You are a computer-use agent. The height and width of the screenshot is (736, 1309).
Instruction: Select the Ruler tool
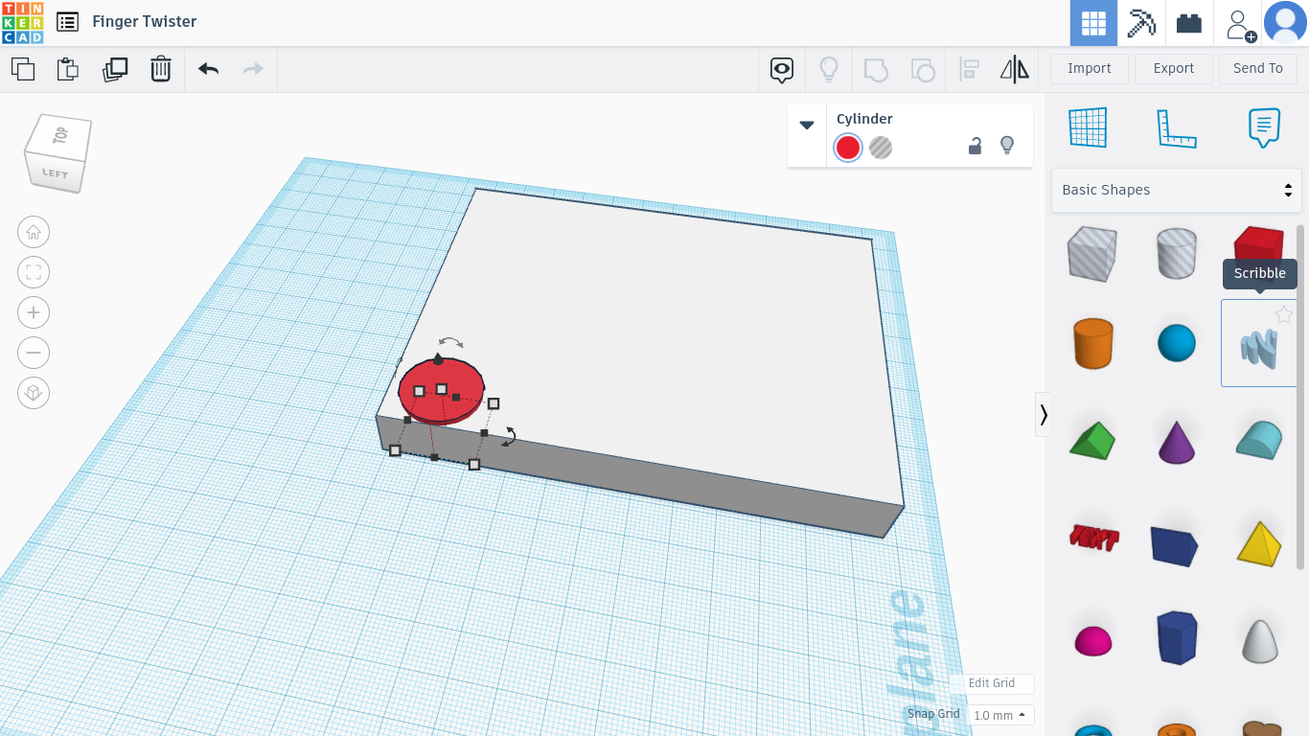[x=1177, y=127]
